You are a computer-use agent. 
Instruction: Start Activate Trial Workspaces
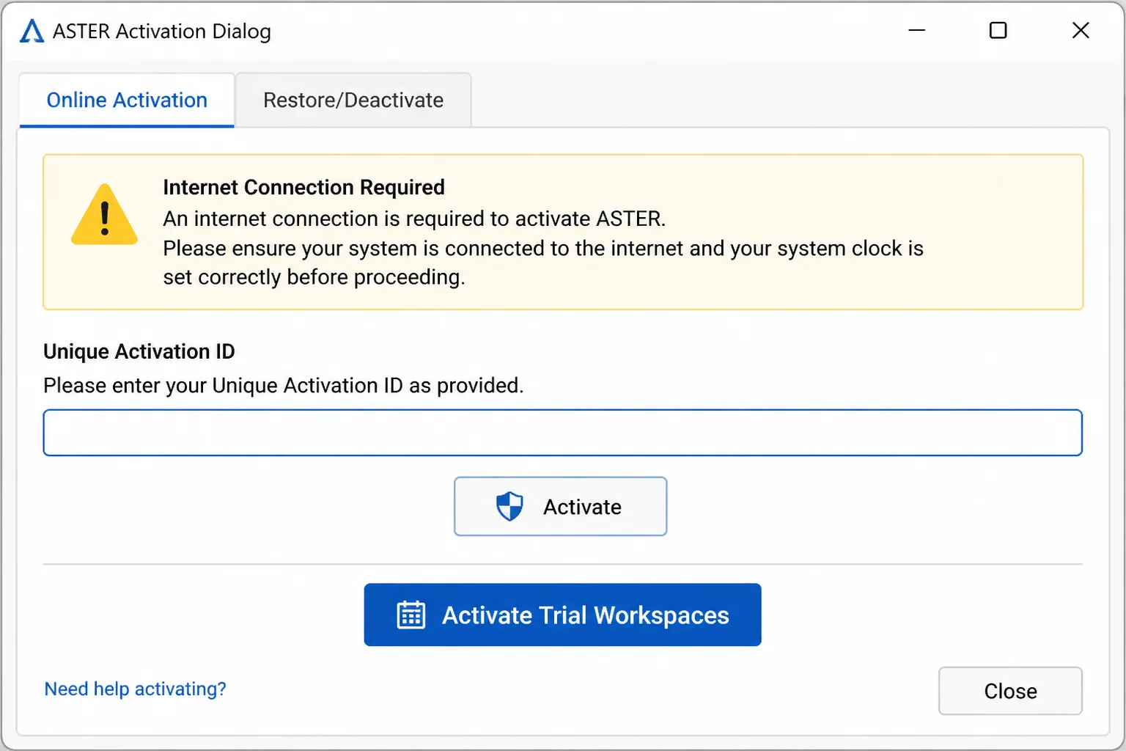point(562,615)
